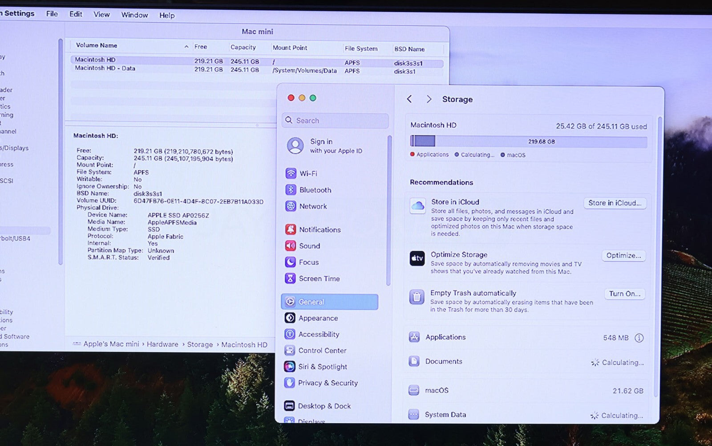712x446 pixels.
Task: Click the Optimize... button
Action: point(623,256)
